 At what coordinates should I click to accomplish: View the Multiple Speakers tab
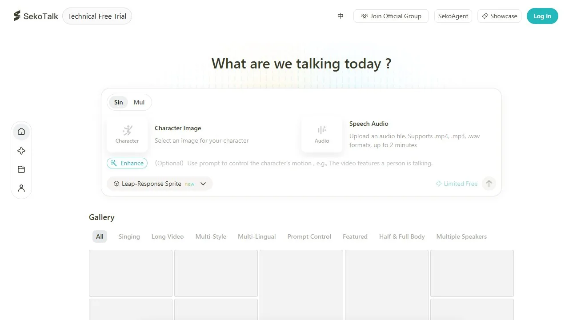[461, 236]
